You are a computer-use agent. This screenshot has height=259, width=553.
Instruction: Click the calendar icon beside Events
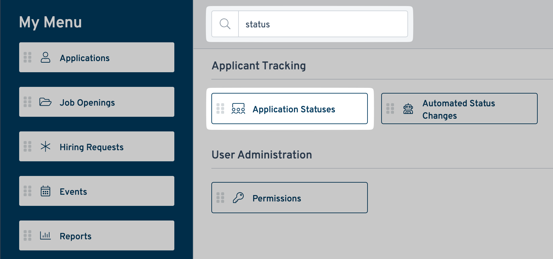[45, 191]
